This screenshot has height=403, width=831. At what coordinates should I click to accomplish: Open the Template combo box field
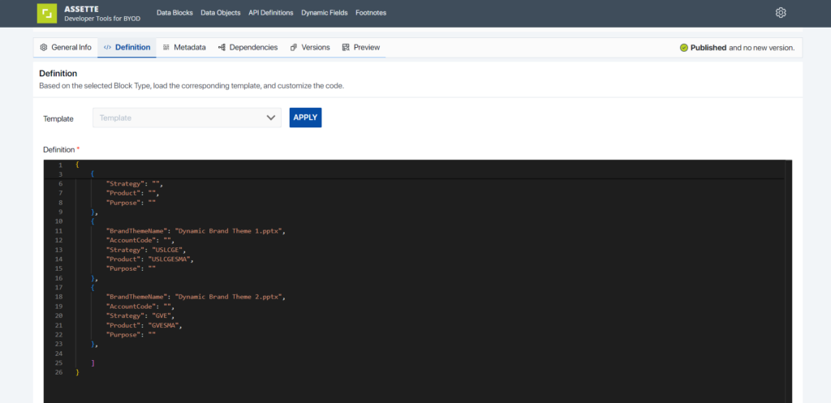point(187,118)
